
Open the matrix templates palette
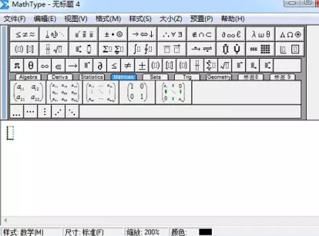[260, 49]
